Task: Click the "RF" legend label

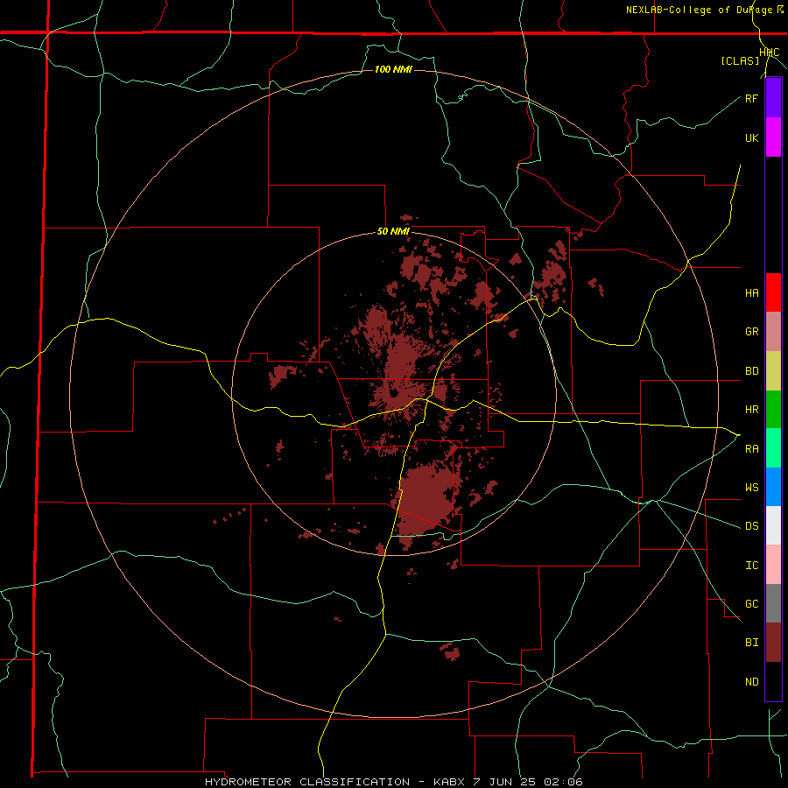Action: 751,98
